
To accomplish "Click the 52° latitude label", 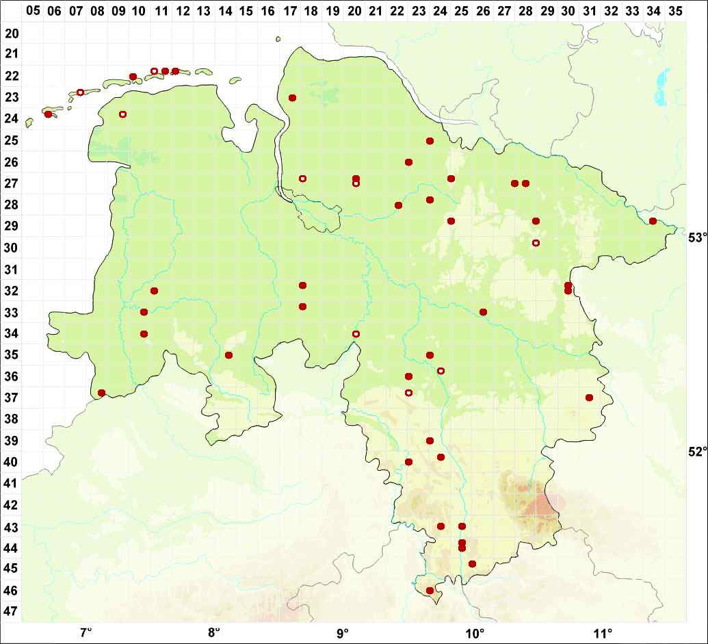I will pyautogui.click(x=696, y=451).
